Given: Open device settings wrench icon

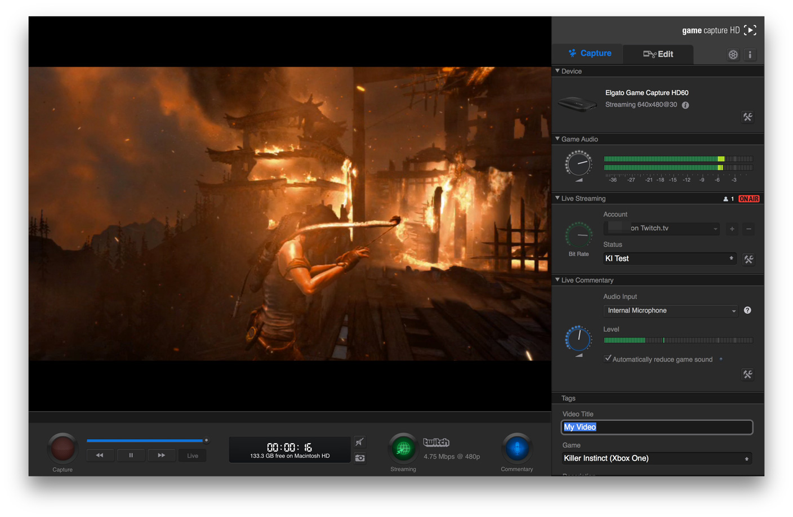Looking at the screenshot, I should pos(747,117).
